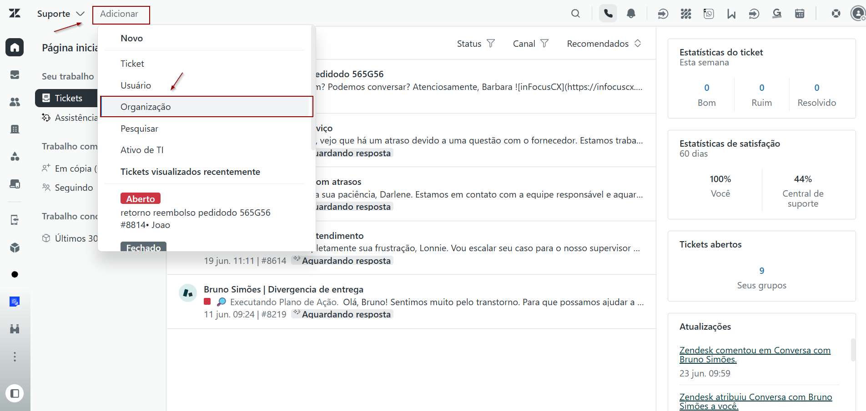The width and height of the screenshot is (866, 411).
Task: Open Zendesk comentou em Conversa link
Action: tap(755, 355)
